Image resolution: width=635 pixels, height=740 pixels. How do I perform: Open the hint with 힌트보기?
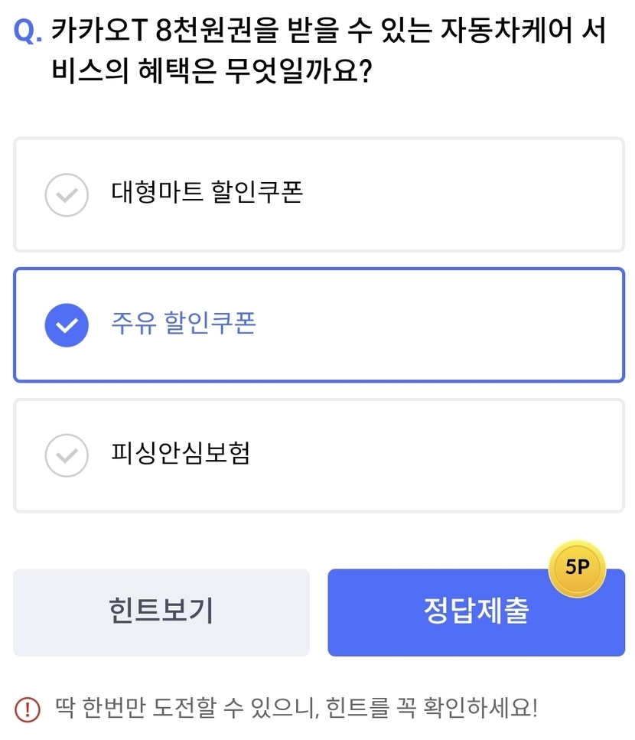point(161,612)
